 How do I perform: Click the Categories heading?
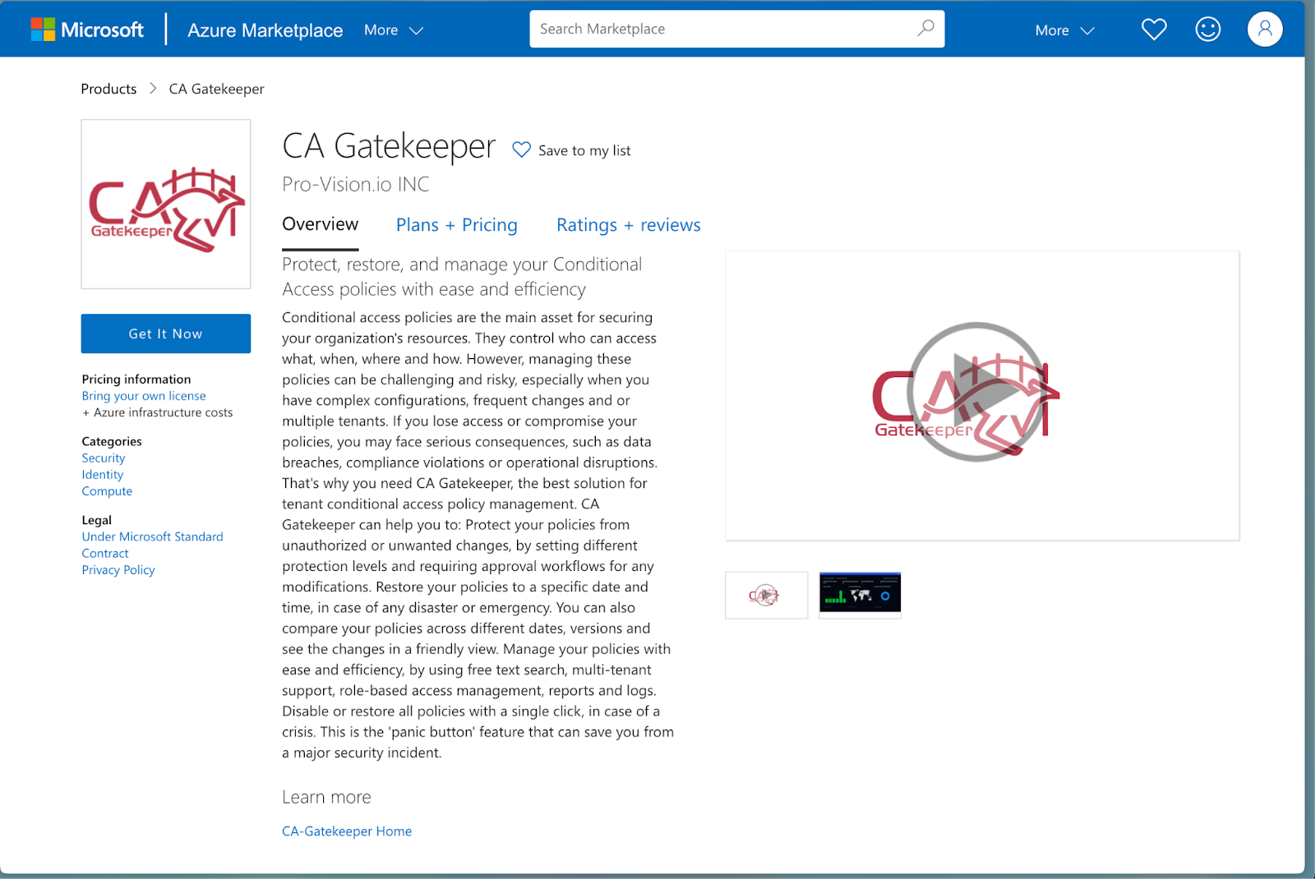112,442
